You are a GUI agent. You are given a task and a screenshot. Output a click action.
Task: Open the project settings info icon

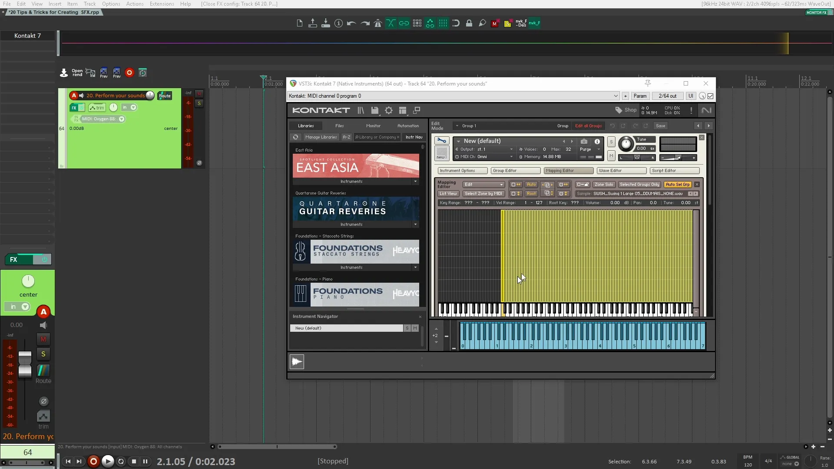tap(338, 23)
